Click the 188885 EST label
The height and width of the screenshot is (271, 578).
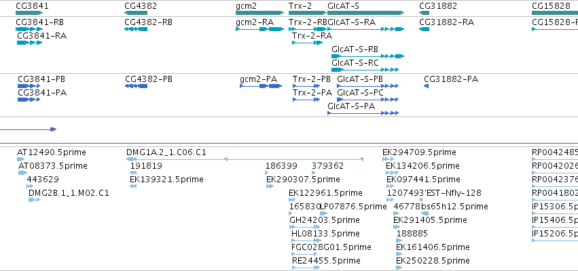412,234
